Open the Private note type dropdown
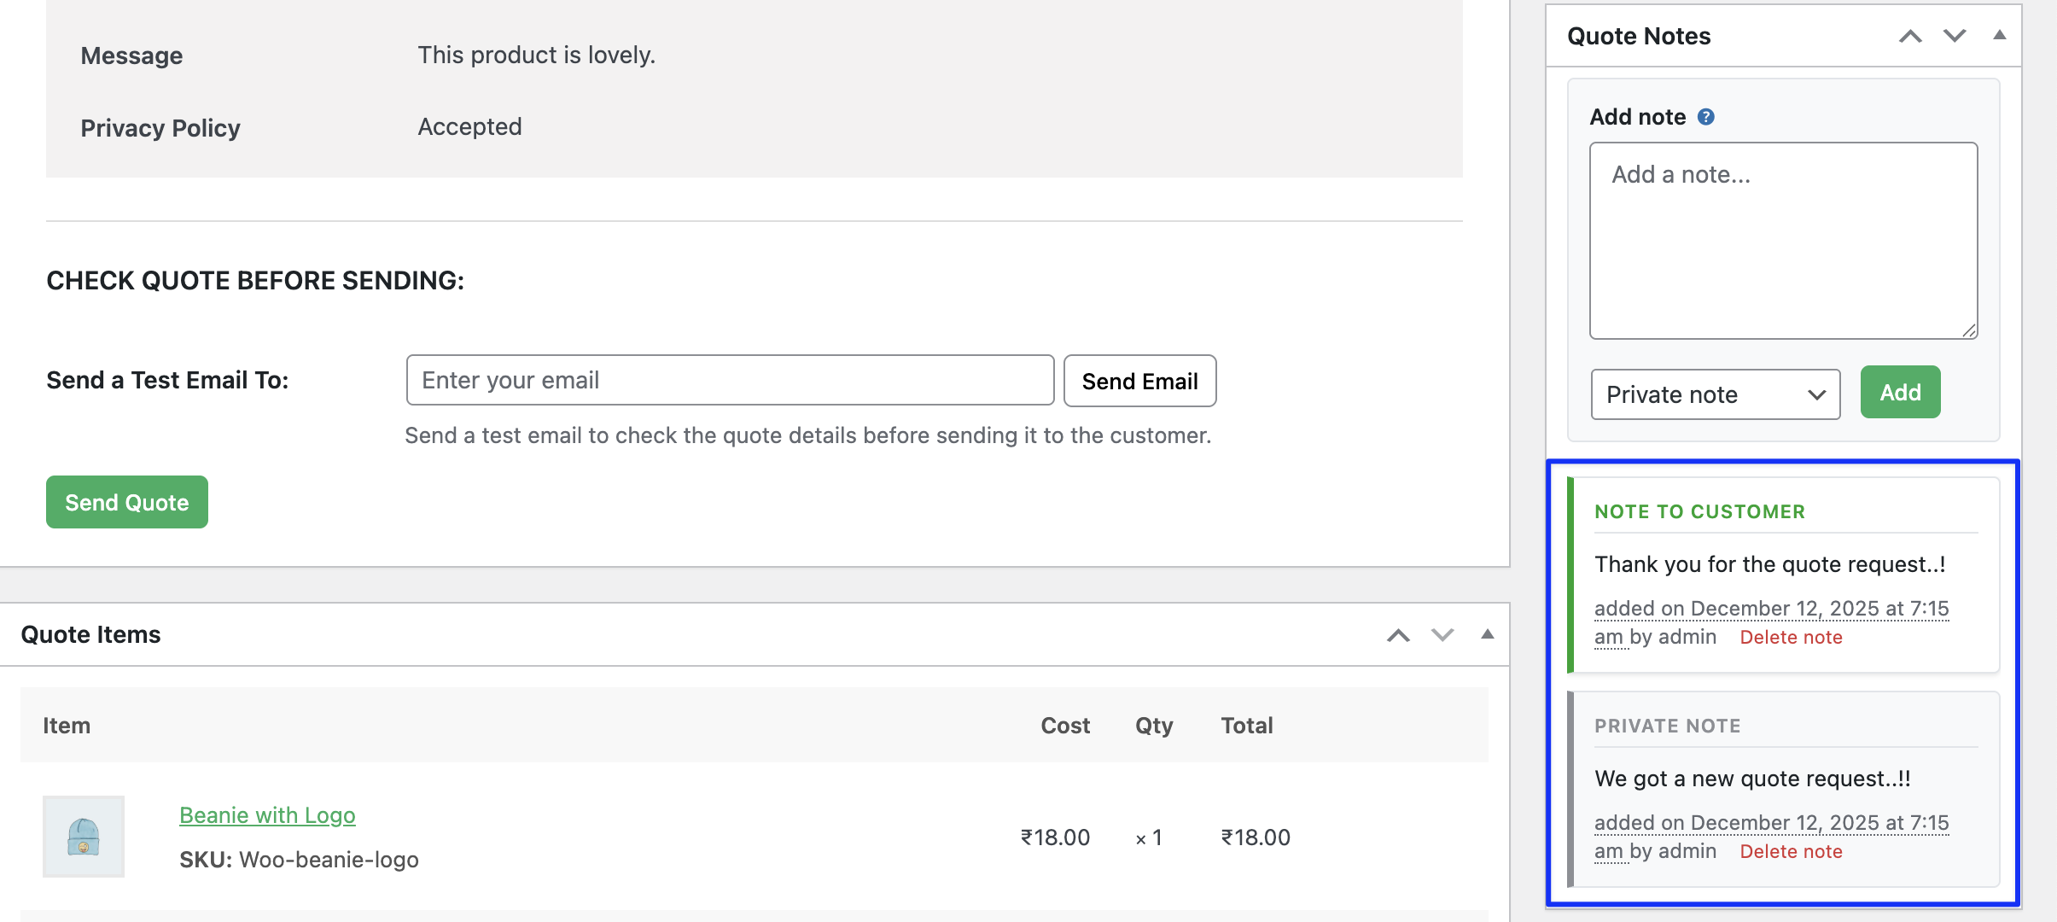2057x922 pixels. pos(1715,394)
